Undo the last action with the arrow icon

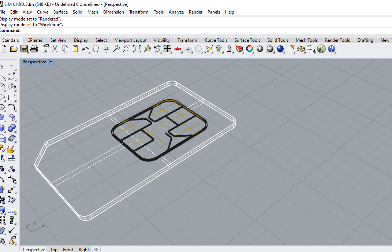[86, 49]
